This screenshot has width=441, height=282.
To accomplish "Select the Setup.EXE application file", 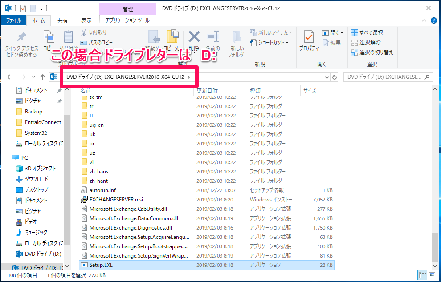I will 207,265.
